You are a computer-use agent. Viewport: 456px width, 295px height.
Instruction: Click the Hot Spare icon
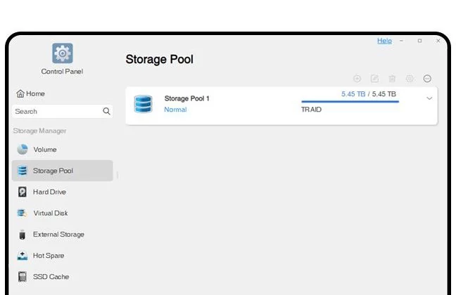pos(22,256)
